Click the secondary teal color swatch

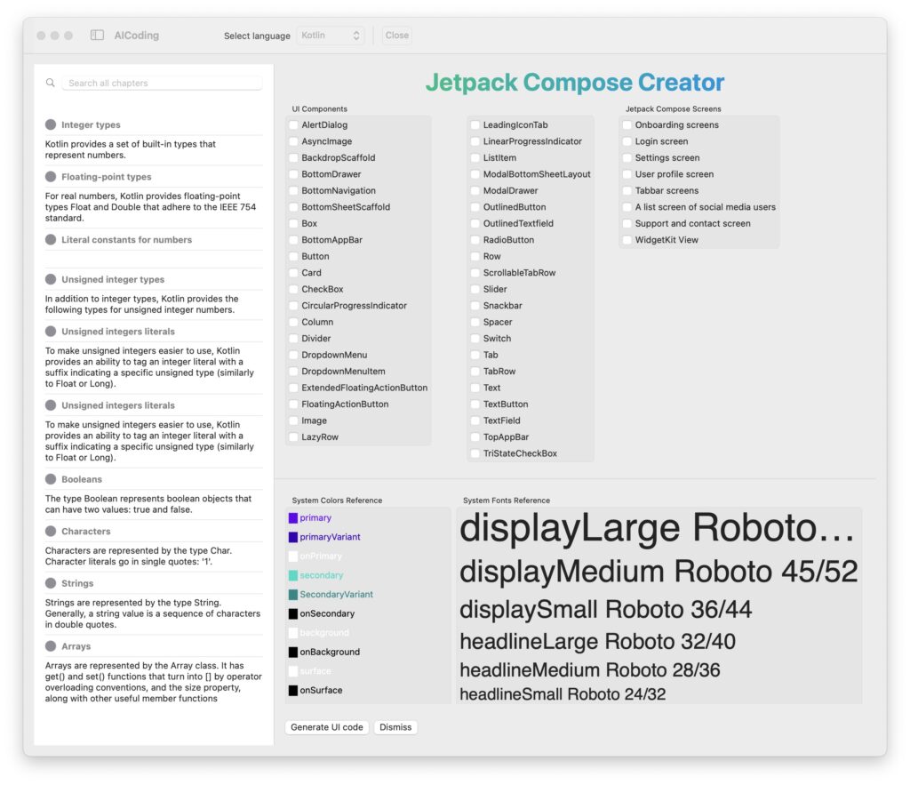[293, 575]
